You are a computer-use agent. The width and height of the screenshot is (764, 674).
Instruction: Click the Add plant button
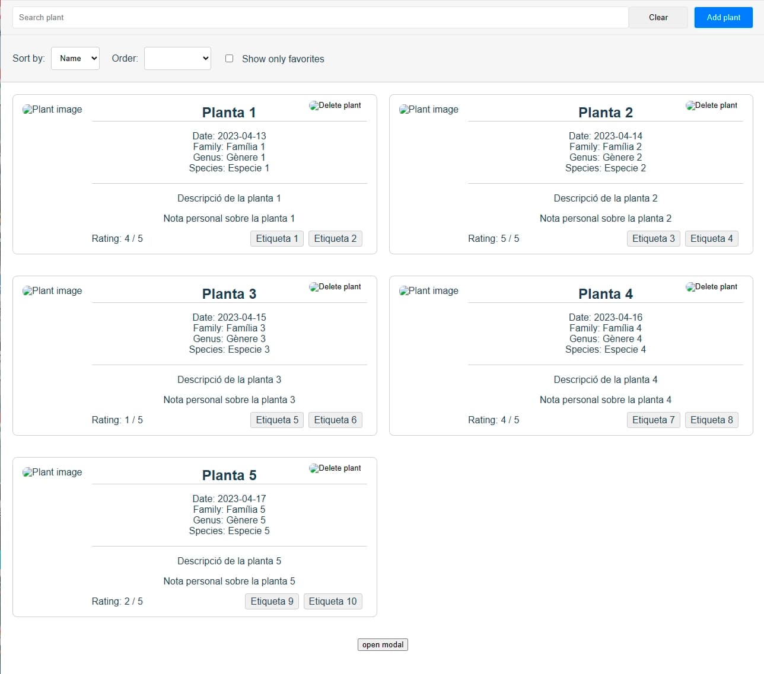(723, 17)
